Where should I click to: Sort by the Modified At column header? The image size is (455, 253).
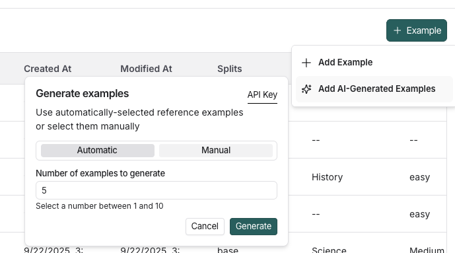(x=146, y=69)
